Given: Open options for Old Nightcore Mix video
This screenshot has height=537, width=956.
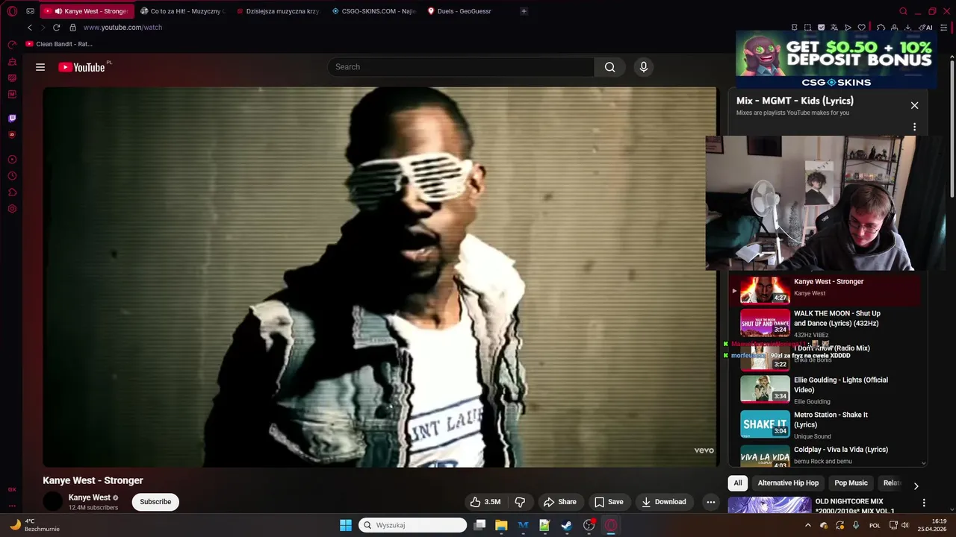Looking at the screenshot, I should click(x=924, y=503).
